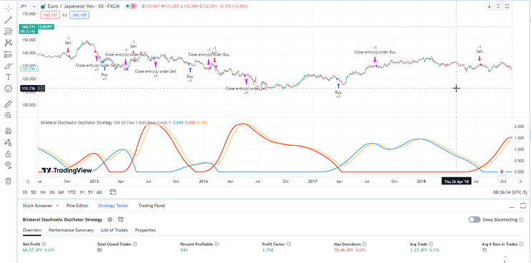Open Performance Summary tab
Screen dimensions: 531x263
(x=71, y=230)
